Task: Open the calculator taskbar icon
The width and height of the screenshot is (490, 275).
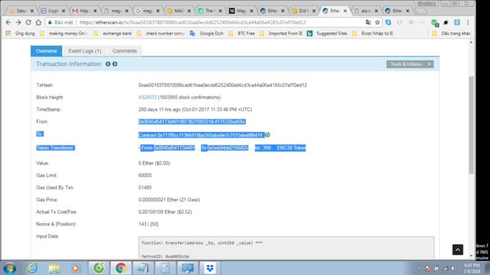Action: pos(165,268)
